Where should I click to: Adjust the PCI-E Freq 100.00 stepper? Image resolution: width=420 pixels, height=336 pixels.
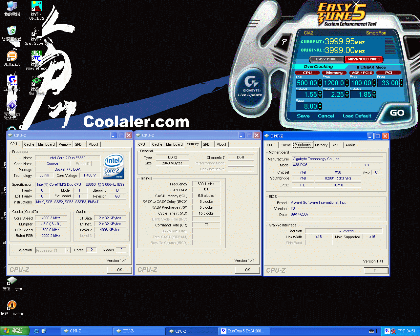(374, 83)
